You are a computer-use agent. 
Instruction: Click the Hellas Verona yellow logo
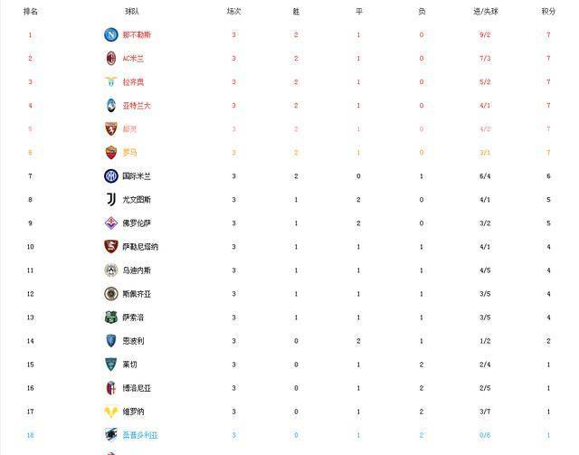(x=110, y=412)
